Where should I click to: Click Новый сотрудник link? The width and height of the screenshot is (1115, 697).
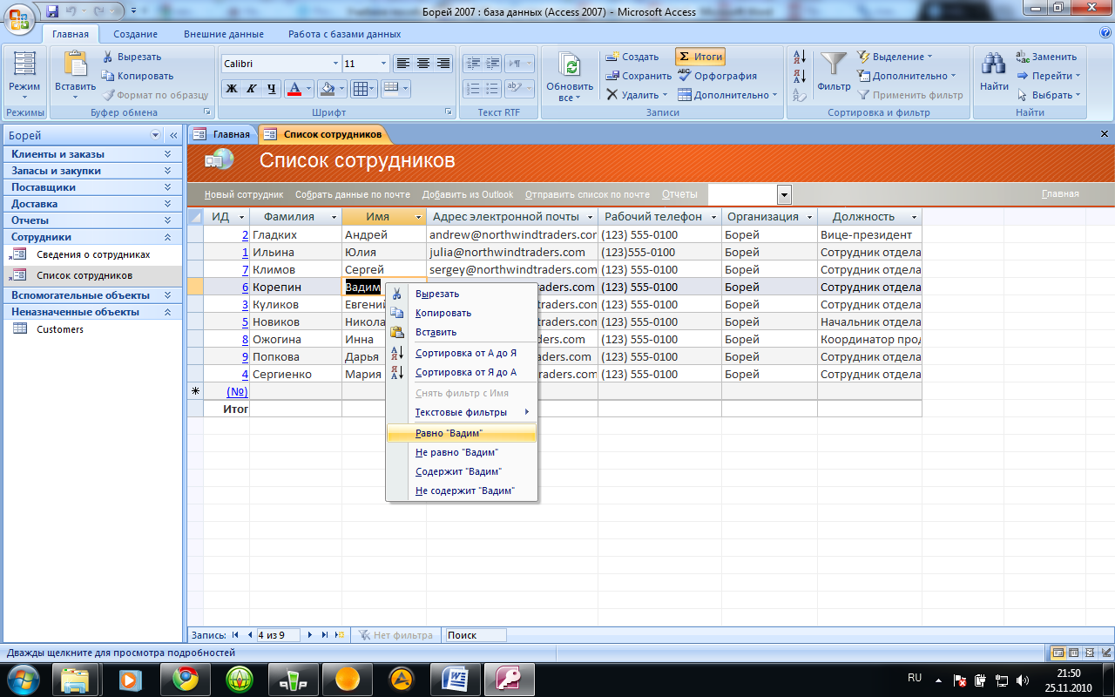[x=244, y=194]
